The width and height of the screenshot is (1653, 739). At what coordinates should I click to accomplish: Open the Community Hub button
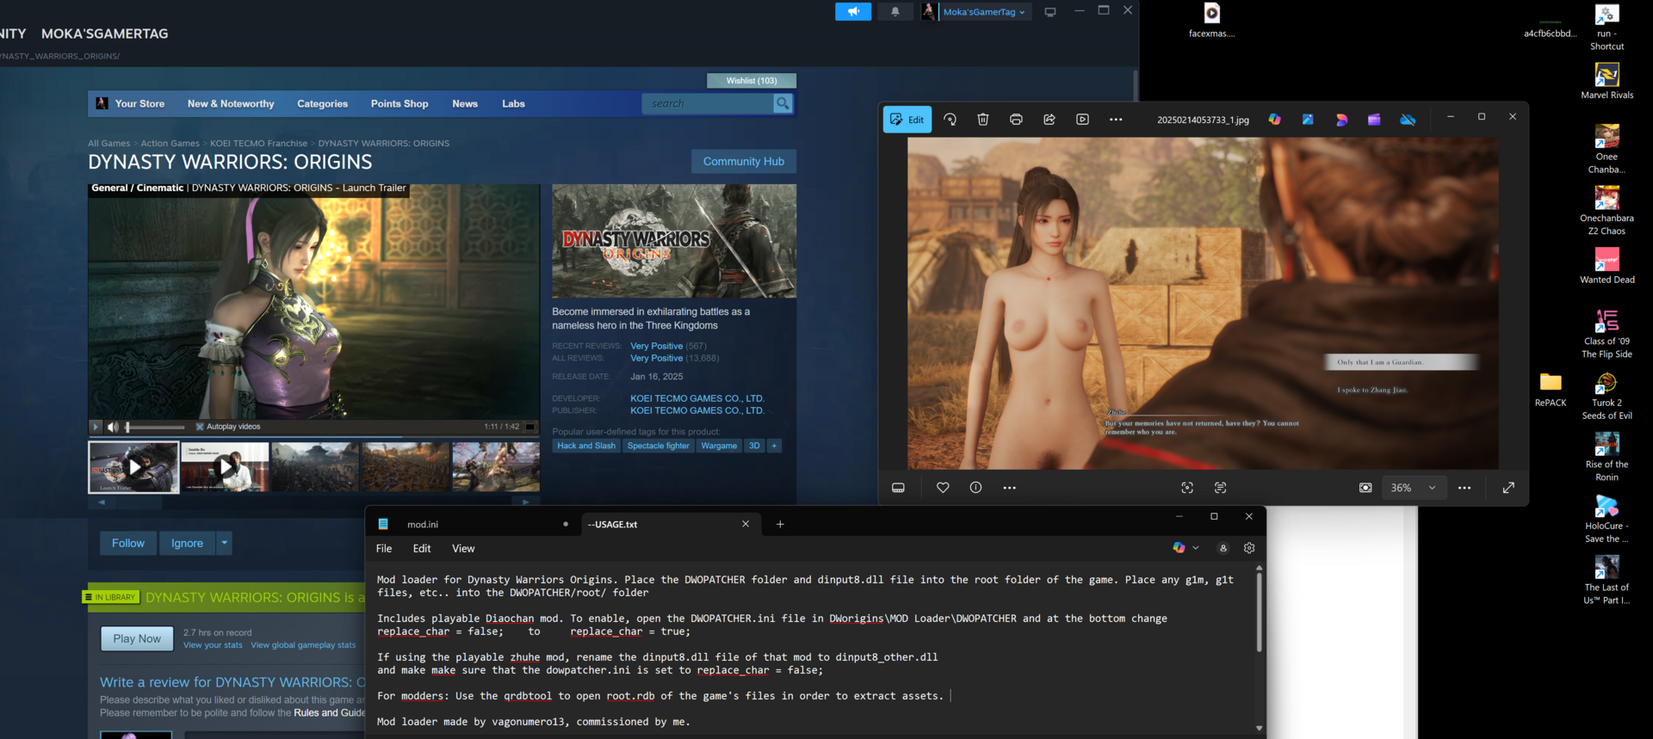coord(744,161)
